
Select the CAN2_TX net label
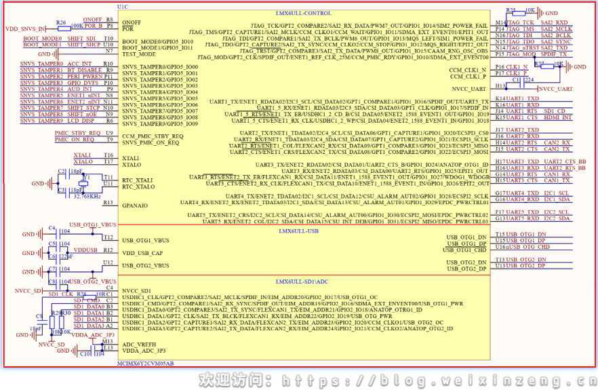(x=557, y=149)
